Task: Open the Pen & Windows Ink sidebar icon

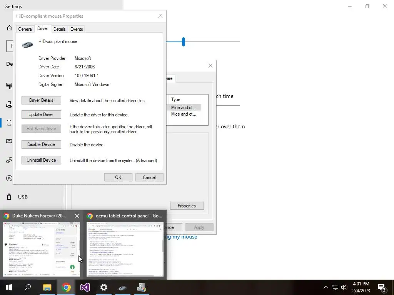Action: pyautogui.click(x=9, y=160)
